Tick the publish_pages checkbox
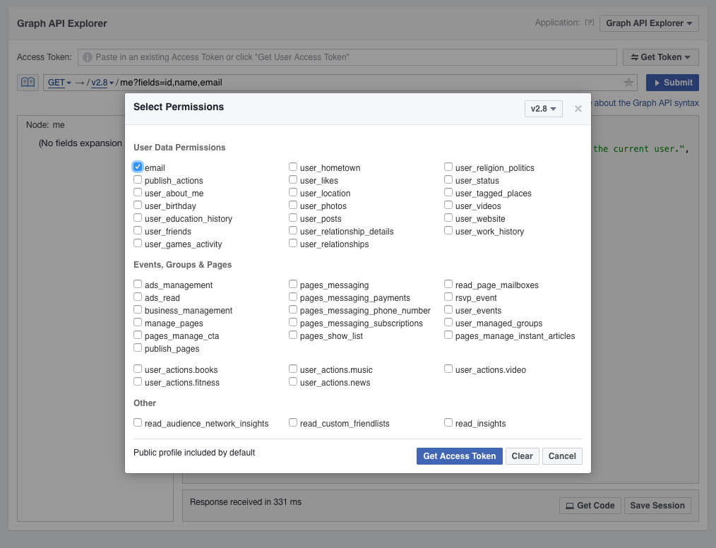 [138, 348]
